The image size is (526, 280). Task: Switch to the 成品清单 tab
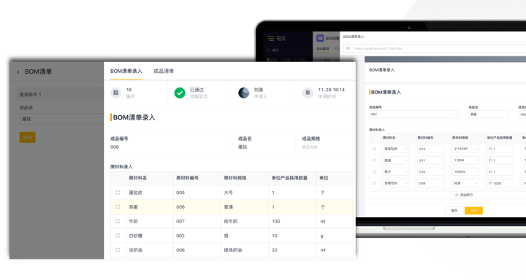click(x=164, y=71)
